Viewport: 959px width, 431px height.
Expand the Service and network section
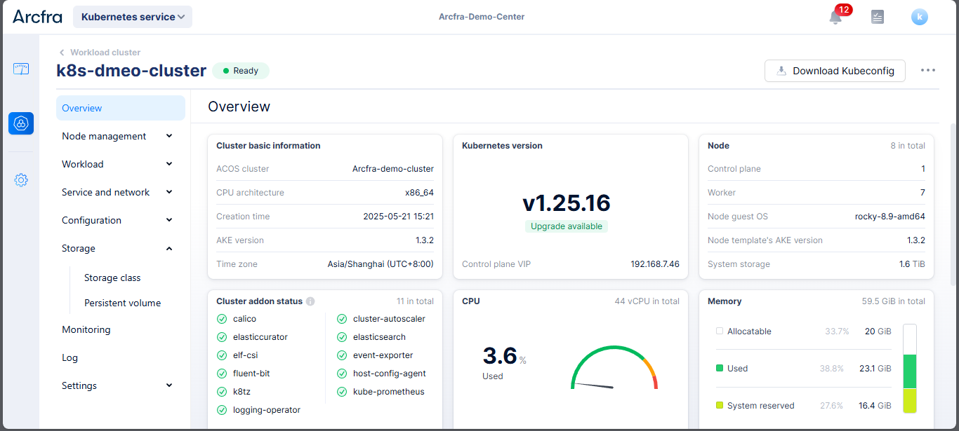[x=117, y=192]
